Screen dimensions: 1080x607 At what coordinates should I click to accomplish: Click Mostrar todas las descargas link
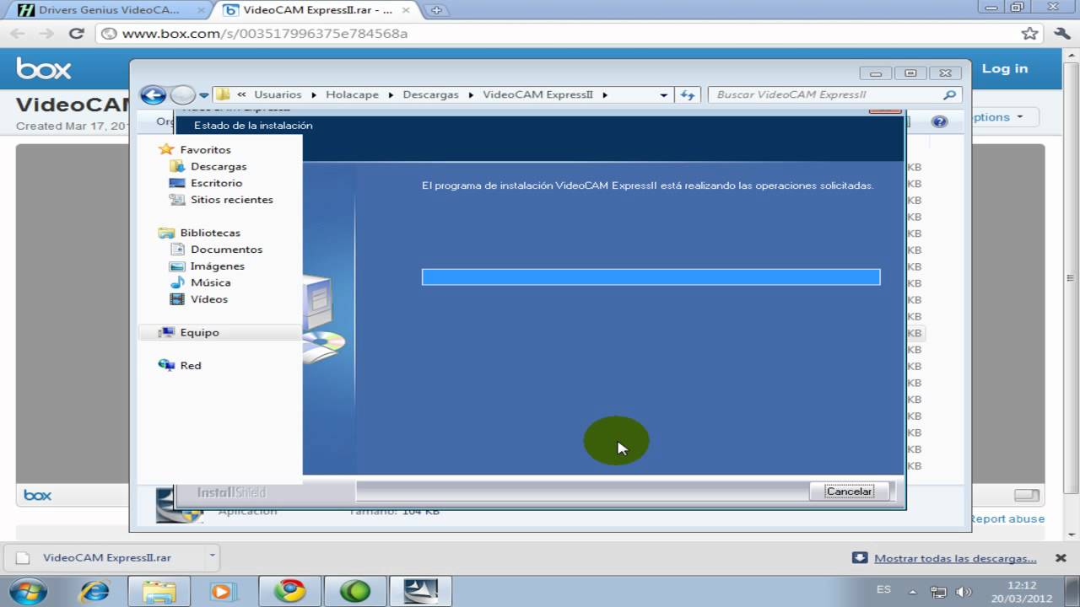click(955, 558)
